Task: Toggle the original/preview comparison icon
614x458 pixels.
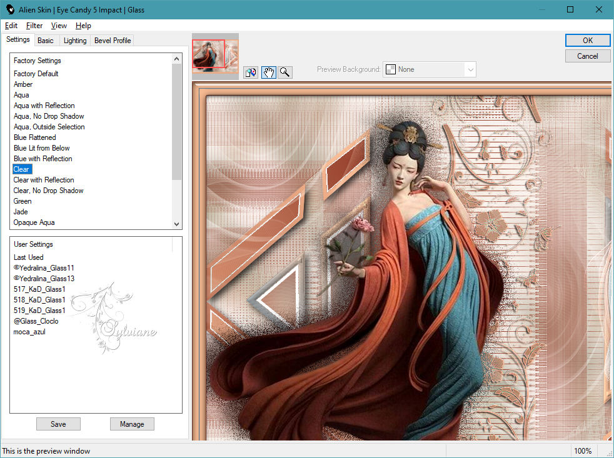Action: click(x=251, y=72)
